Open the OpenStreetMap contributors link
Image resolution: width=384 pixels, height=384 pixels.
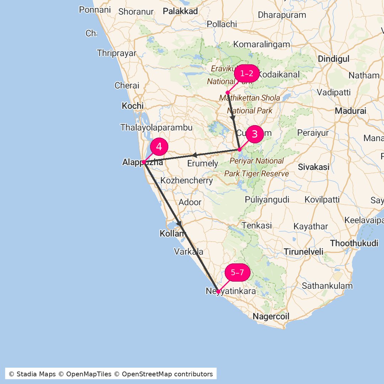click(164, 374)
